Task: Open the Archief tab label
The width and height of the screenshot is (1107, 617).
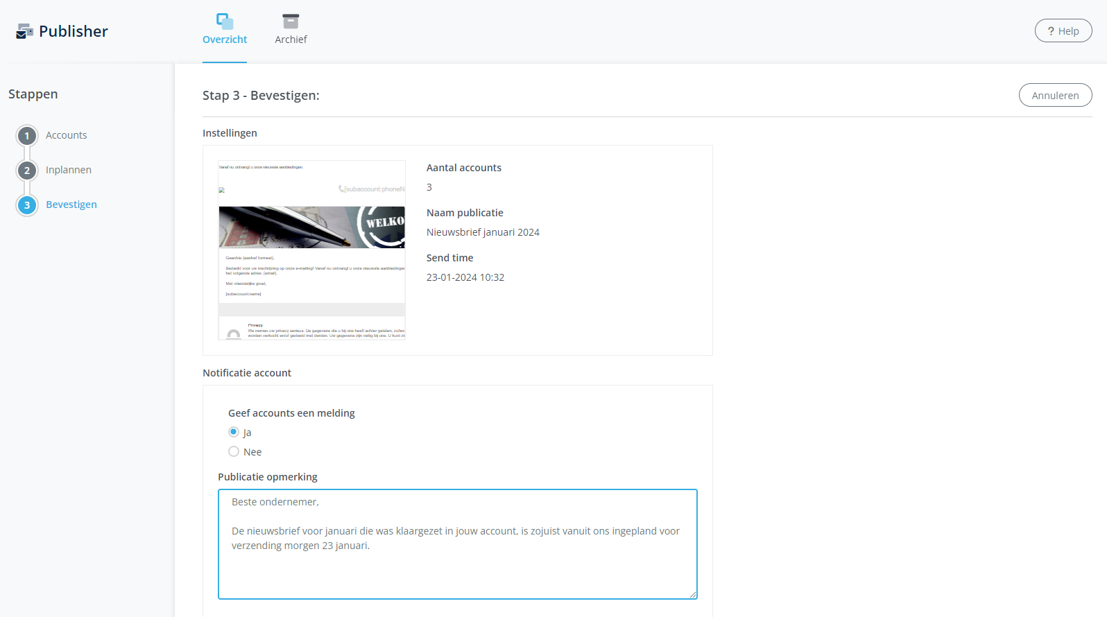Action: (x=291, y=40)
